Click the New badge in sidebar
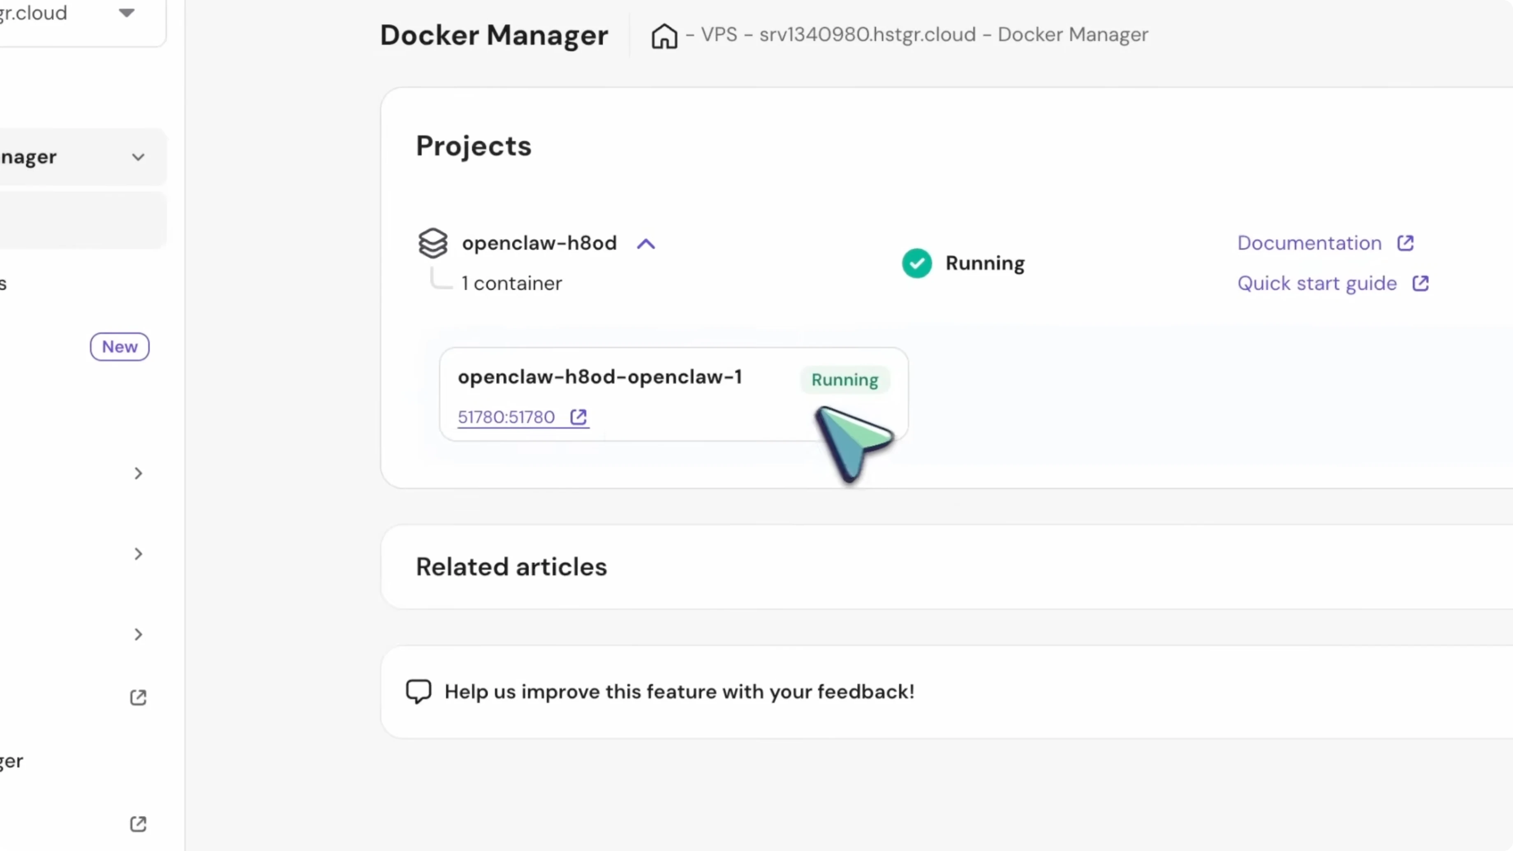This screenshot has height=851, width=1513. click(120, 347)
